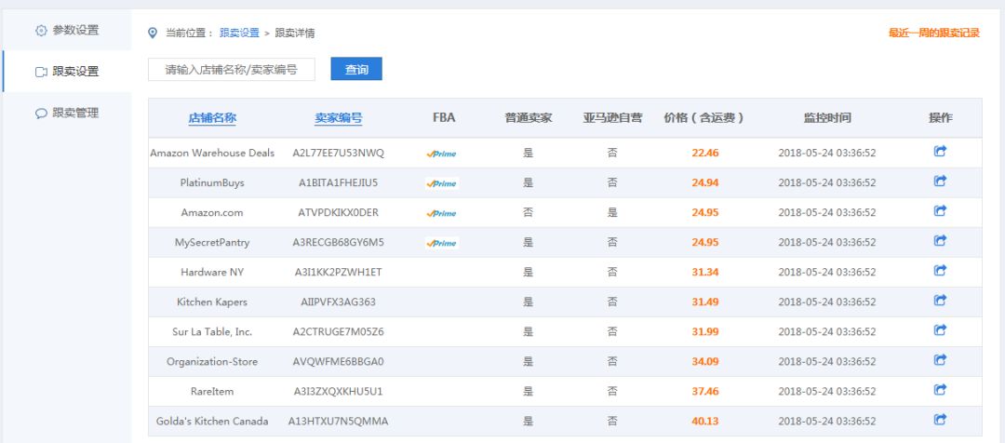Select shop name Golda's Kitchen Canada
This screenshot has width=1005, height=443.
(x=212, y=422)
